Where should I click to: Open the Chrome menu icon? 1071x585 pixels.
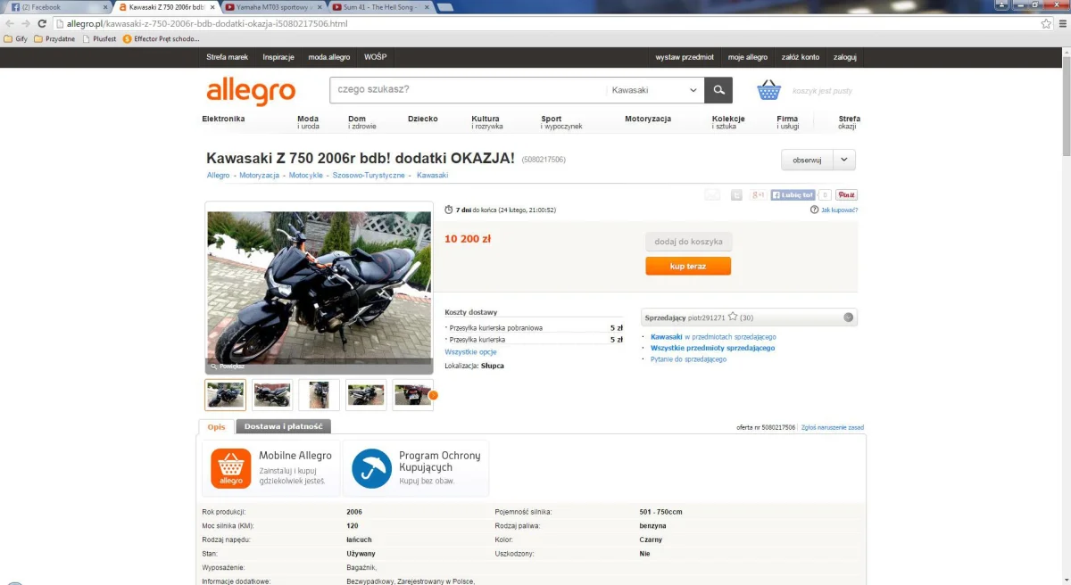1062,23
